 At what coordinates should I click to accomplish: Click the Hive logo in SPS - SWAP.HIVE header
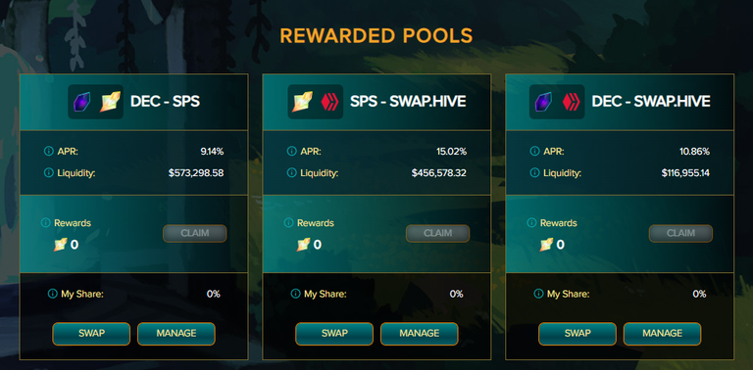(329, 102)
